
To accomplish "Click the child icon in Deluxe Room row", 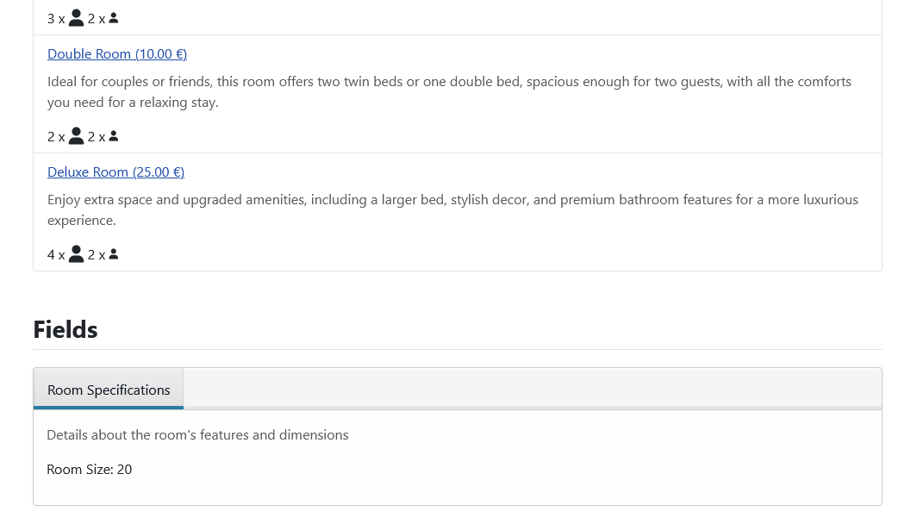I will (x=114, y=253).
